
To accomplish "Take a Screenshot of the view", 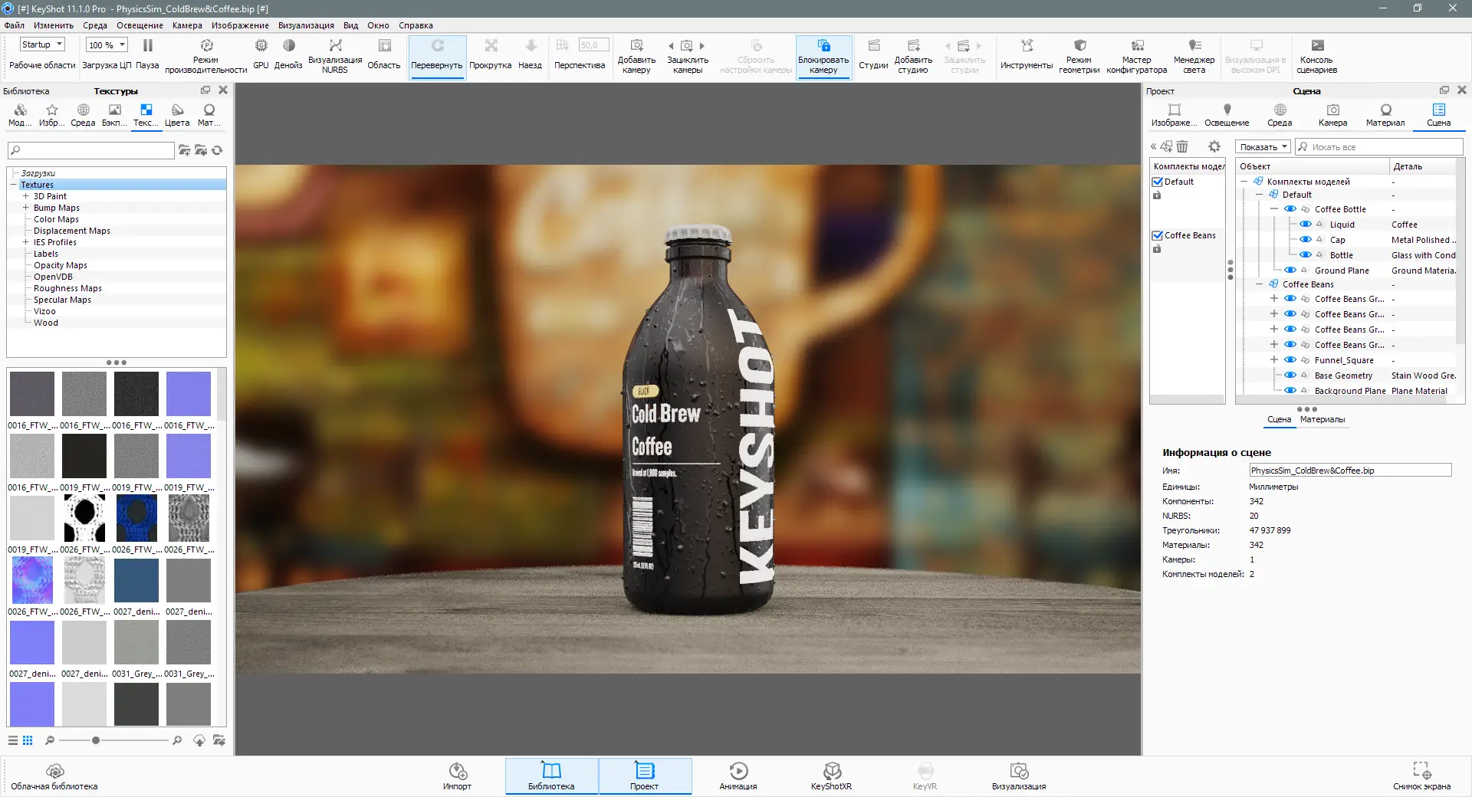I will click(1422, 776).
